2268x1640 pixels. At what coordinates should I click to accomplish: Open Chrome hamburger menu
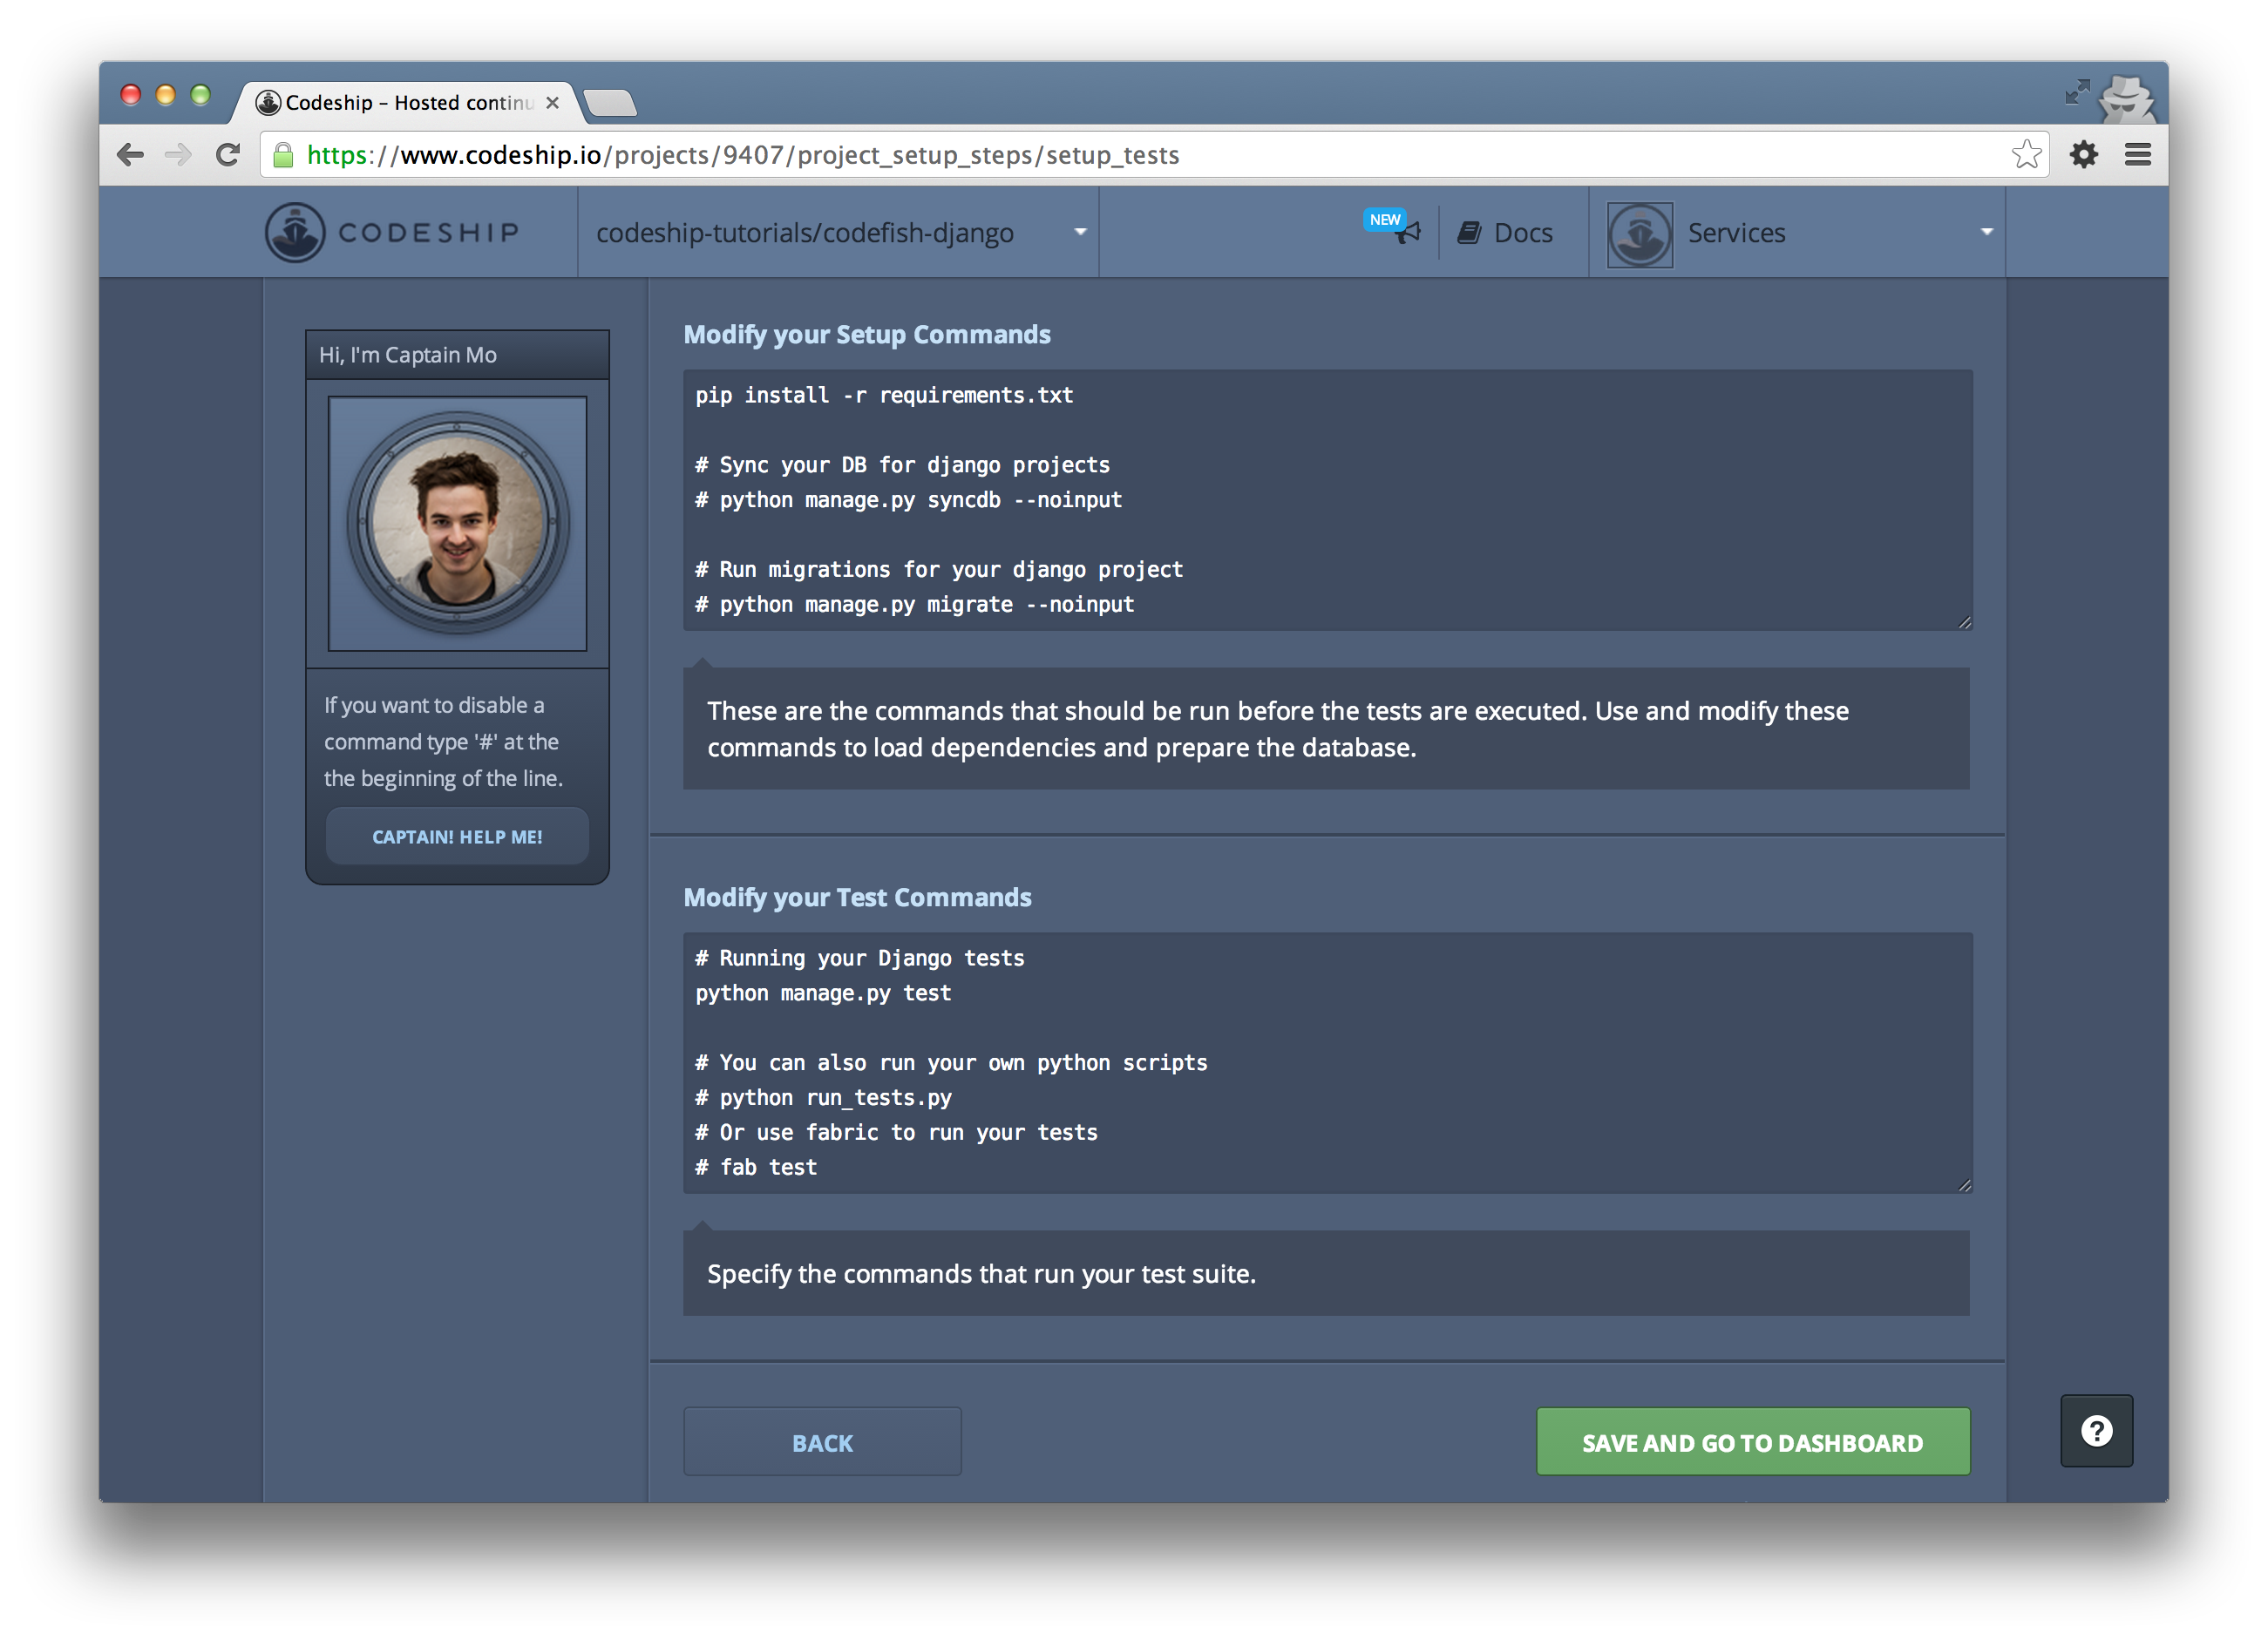2137,155
